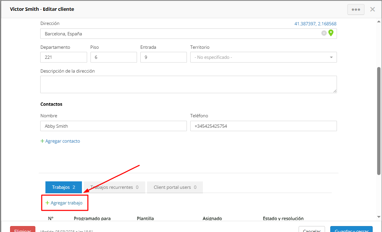
Task: Open the Territorio dropdown
Action: point(263,57)
